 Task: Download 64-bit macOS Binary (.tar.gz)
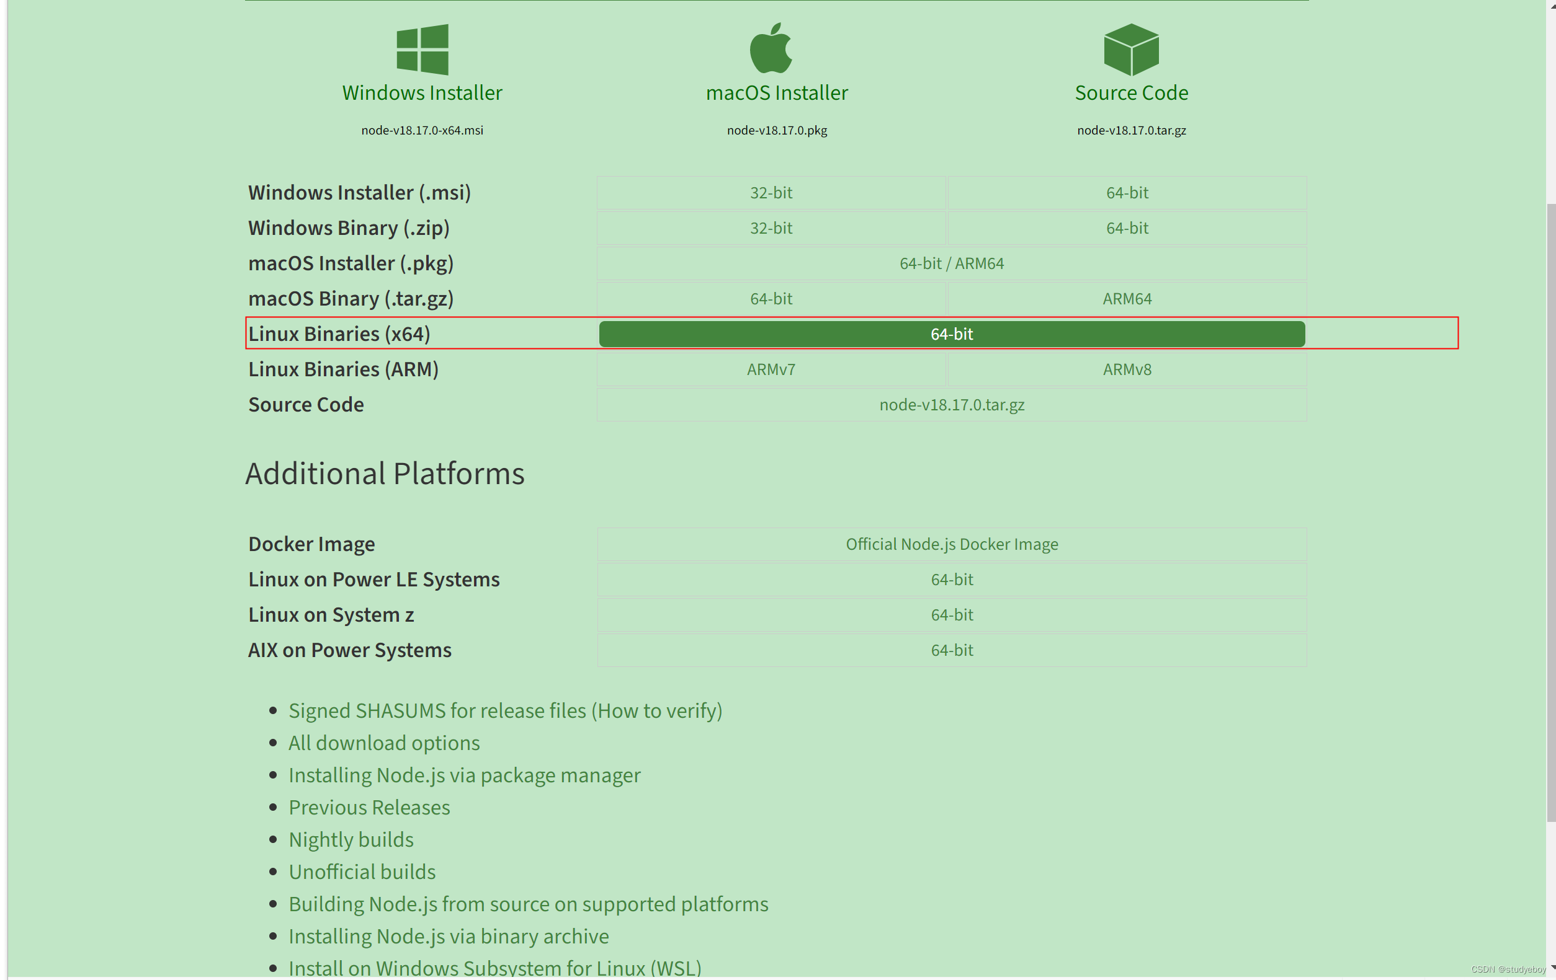771,299
